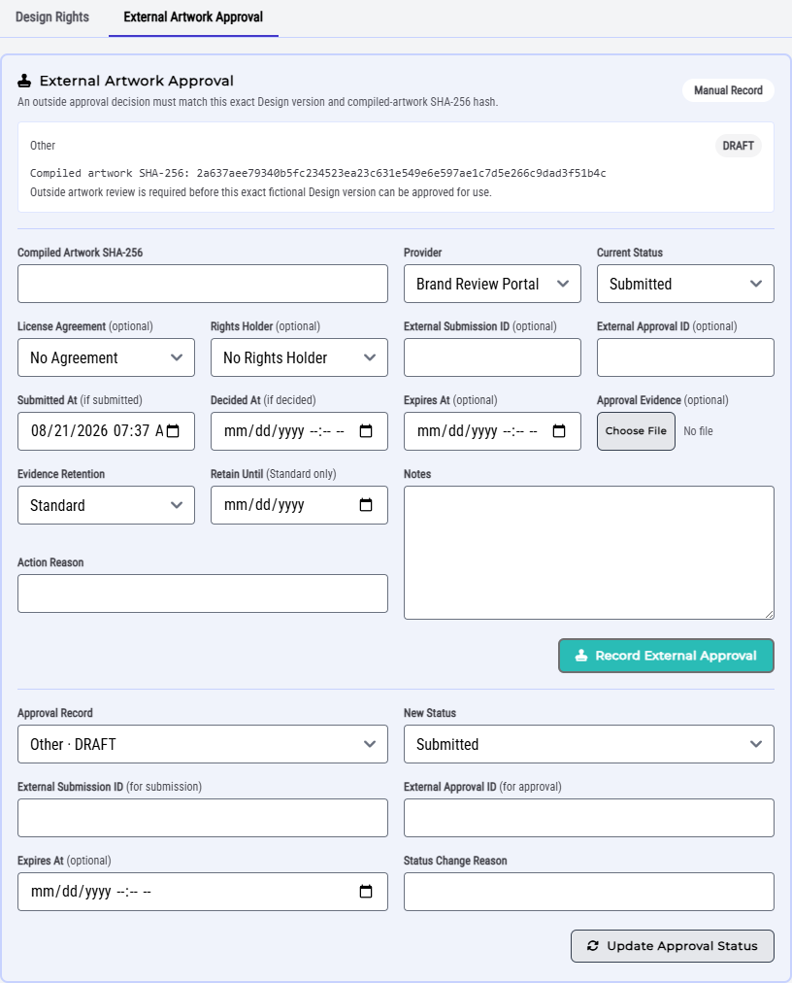Focus the Status Change Reason input
Viewport: 792px width, 983px height.
click(x=588, y=892)
